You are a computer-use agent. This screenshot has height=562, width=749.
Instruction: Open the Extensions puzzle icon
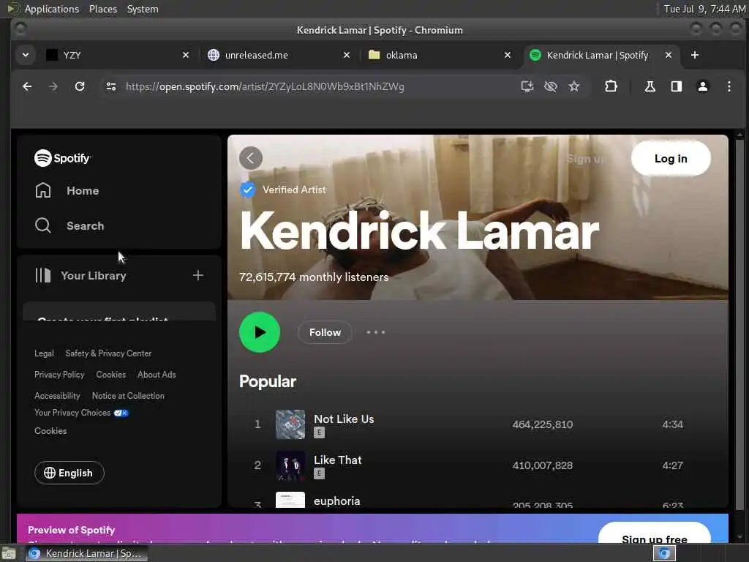point(611,86)
